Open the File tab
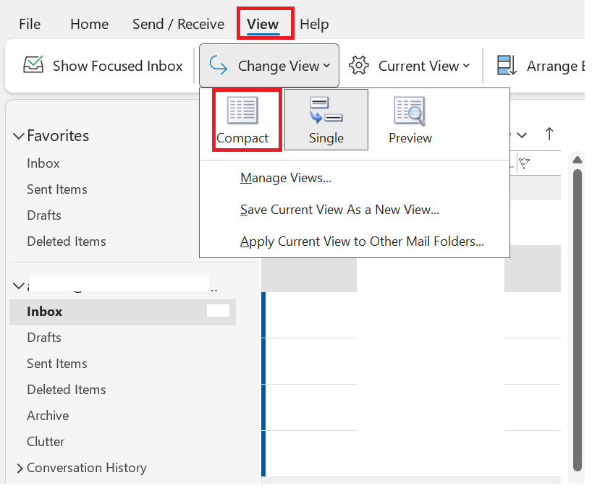 pos(30,25)
